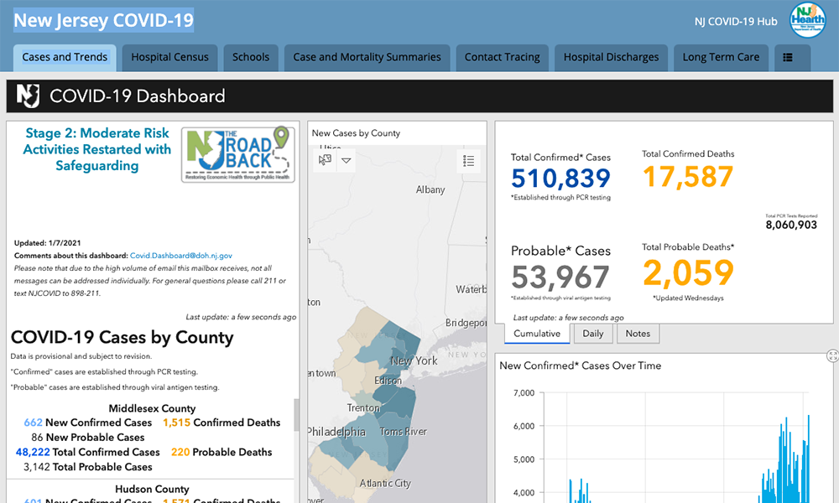Open the Hospital Census tab

[x=169, y=57]
